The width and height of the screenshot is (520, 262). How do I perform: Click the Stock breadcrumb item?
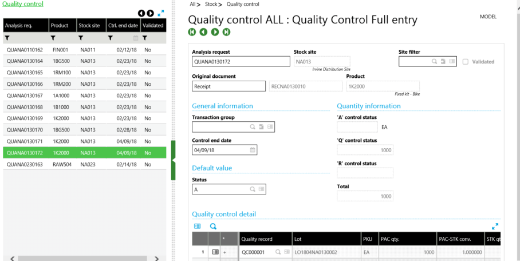point(211,4)
